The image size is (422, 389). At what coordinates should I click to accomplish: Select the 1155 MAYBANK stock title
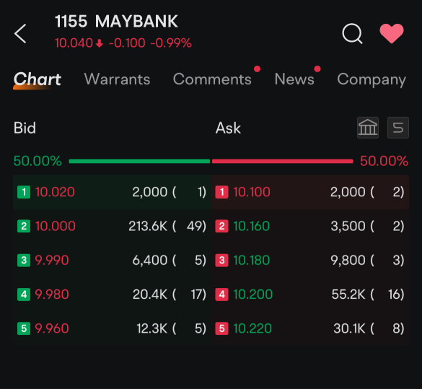click(x=116, y=21)
